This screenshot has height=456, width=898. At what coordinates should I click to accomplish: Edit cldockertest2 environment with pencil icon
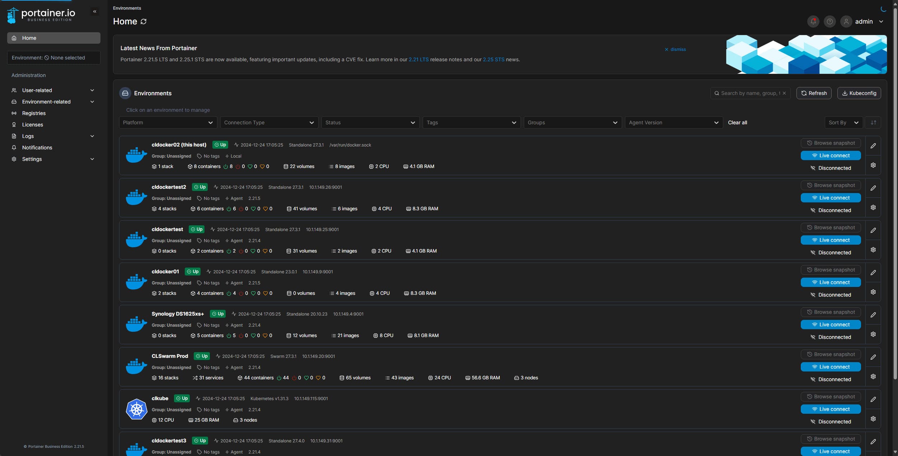coord(873,188)
